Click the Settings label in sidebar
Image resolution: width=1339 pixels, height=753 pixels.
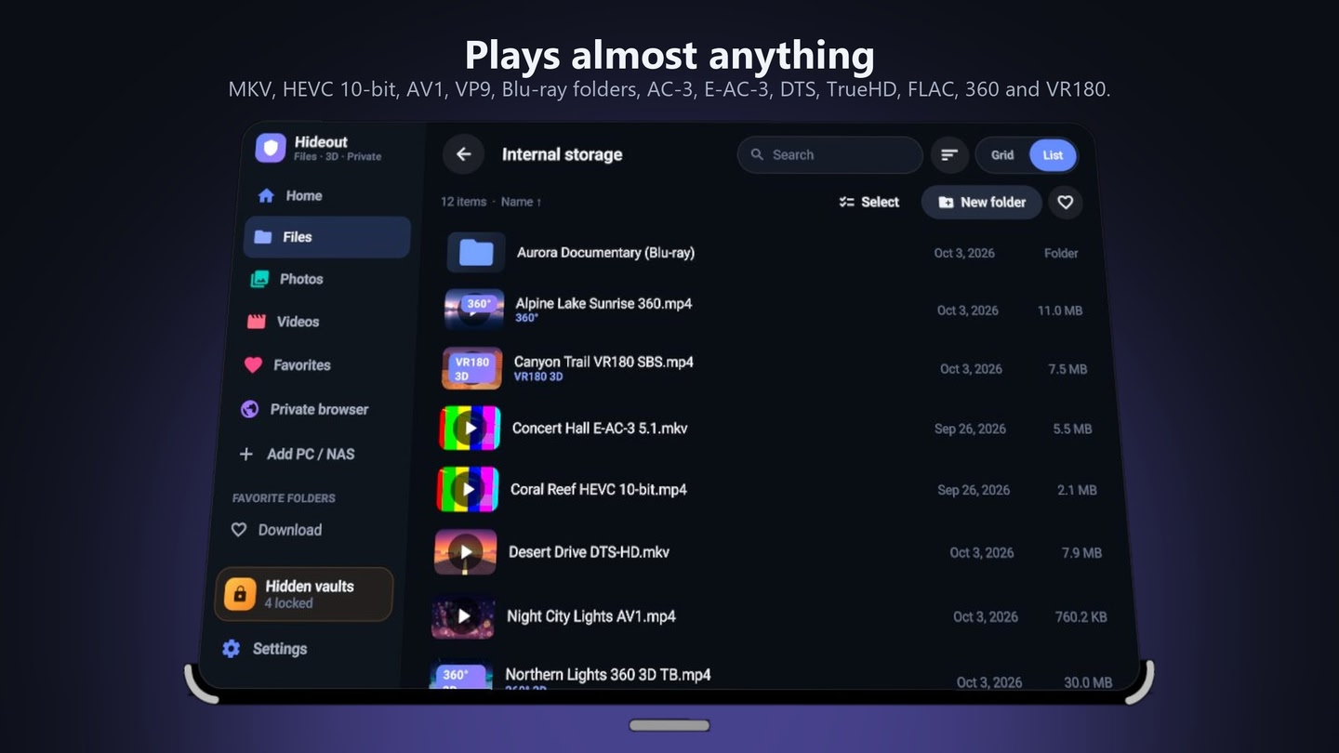pos(280,649)
